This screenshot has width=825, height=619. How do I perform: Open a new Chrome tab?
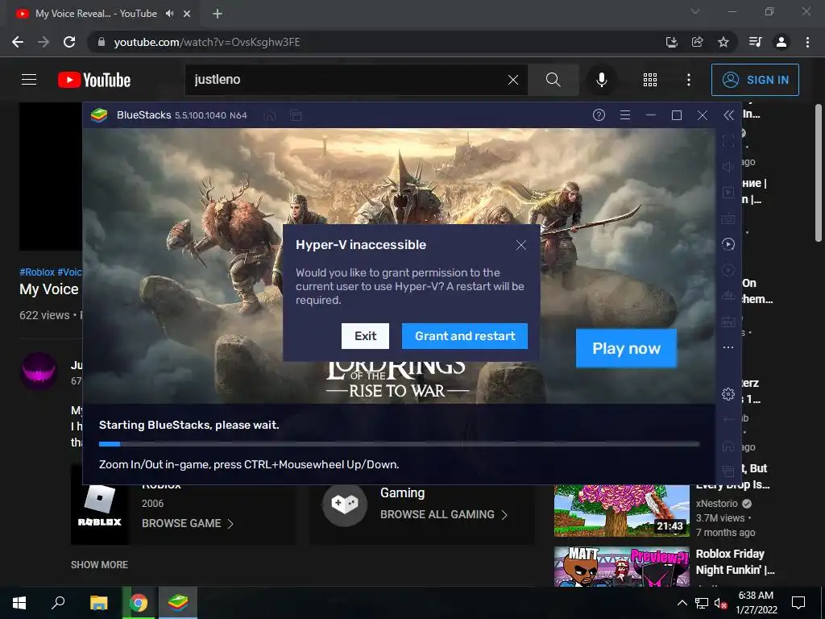pyautogui.click(x=218, y=14)
